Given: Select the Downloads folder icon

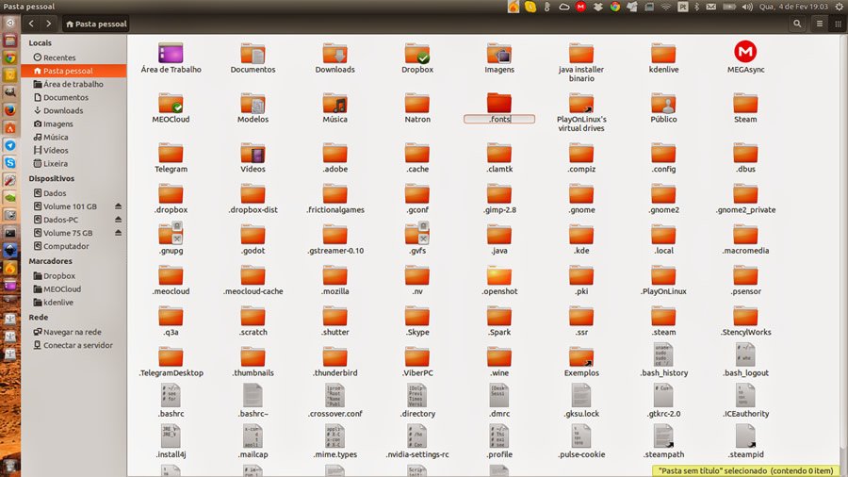Looking at the screenshot, I should (x=334, y=54).
